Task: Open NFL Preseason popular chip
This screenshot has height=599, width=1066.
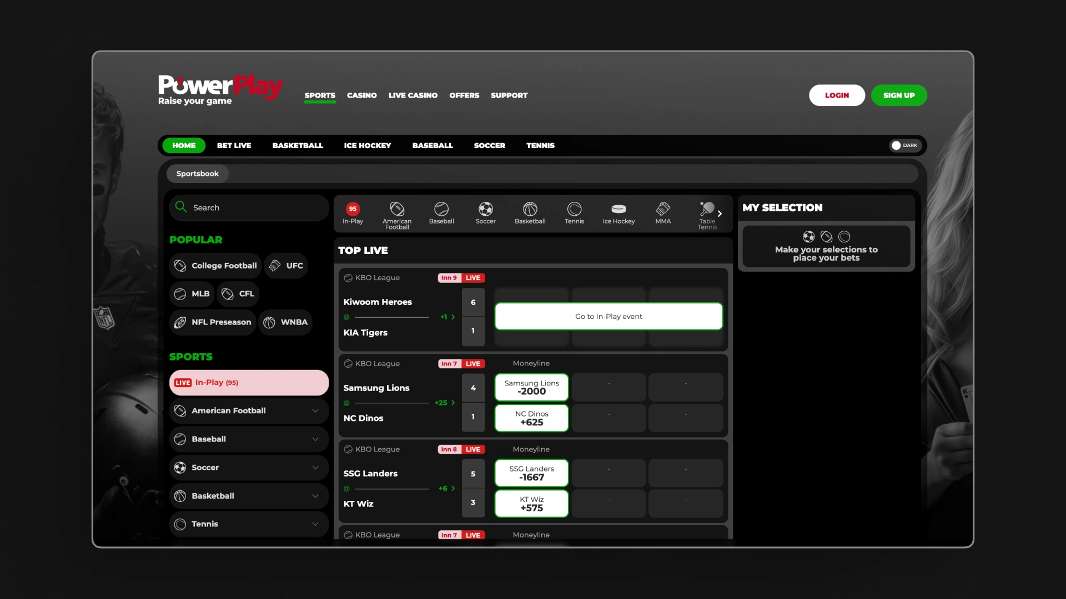Action: click(213, 322)
